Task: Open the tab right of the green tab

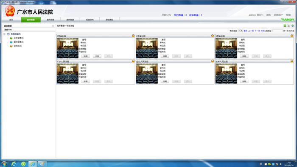Action: (50, 19)
